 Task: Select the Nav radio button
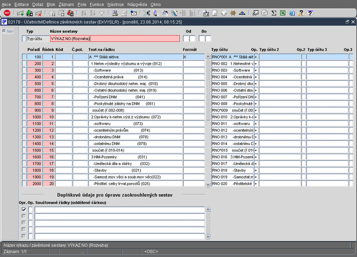[x=4, y=31]
